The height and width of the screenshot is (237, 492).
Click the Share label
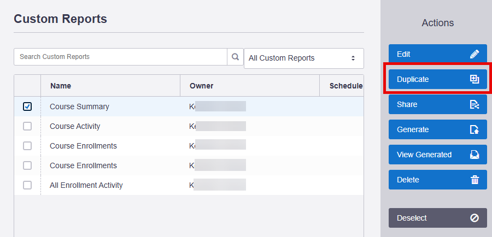point(407,104)
